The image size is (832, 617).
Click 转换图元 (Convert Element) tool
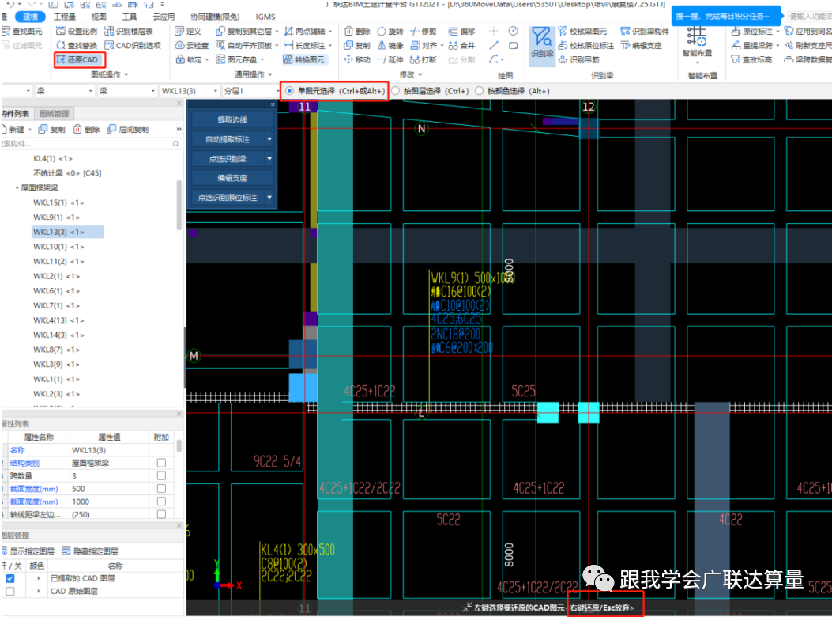coord(304,59)
